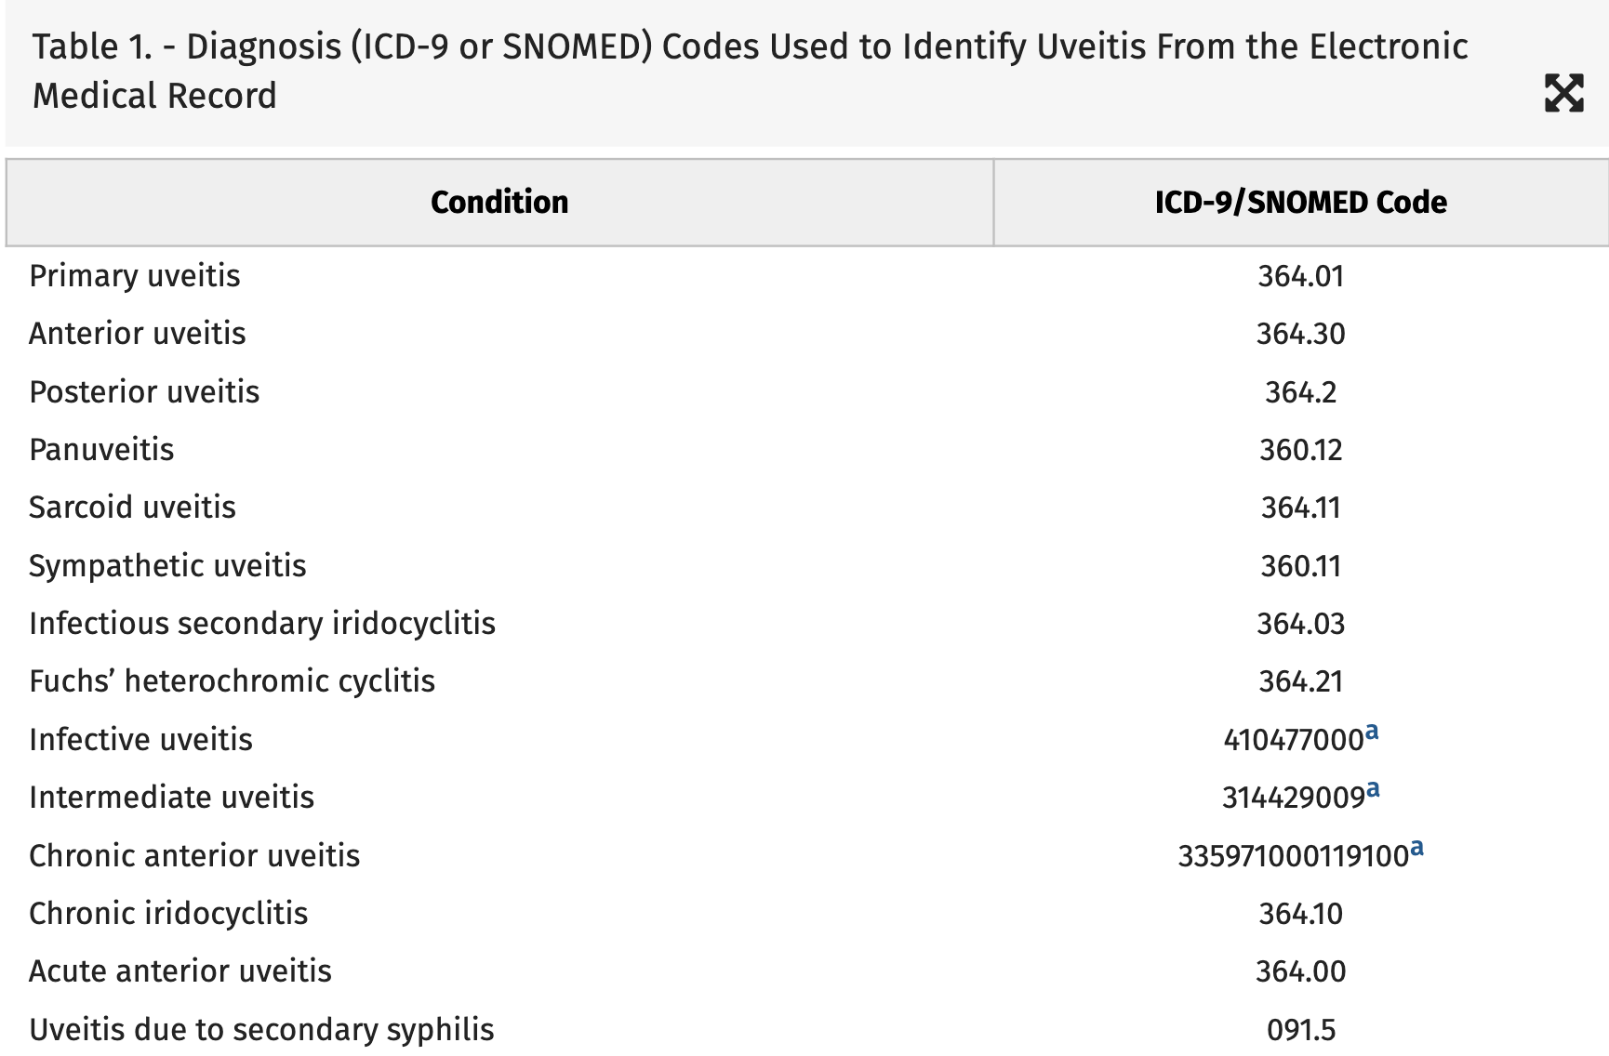Click the Posterior uveitis condition text
Screen dimensions: 1609x1056
[144, 392]
